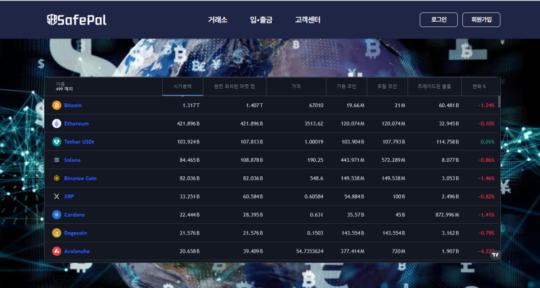540x288 pixels.
Task: Click the Avalanche coin icon
Action: 56,251
